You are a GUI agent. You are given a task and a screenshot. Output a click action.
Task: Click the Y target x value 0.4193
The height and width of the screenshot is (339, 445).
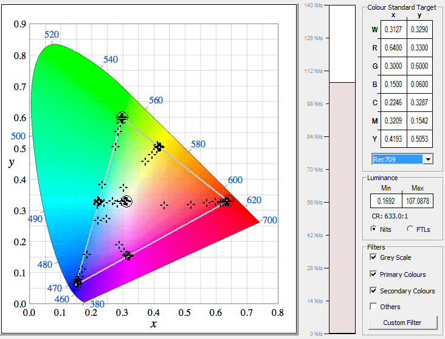point(393,139)
